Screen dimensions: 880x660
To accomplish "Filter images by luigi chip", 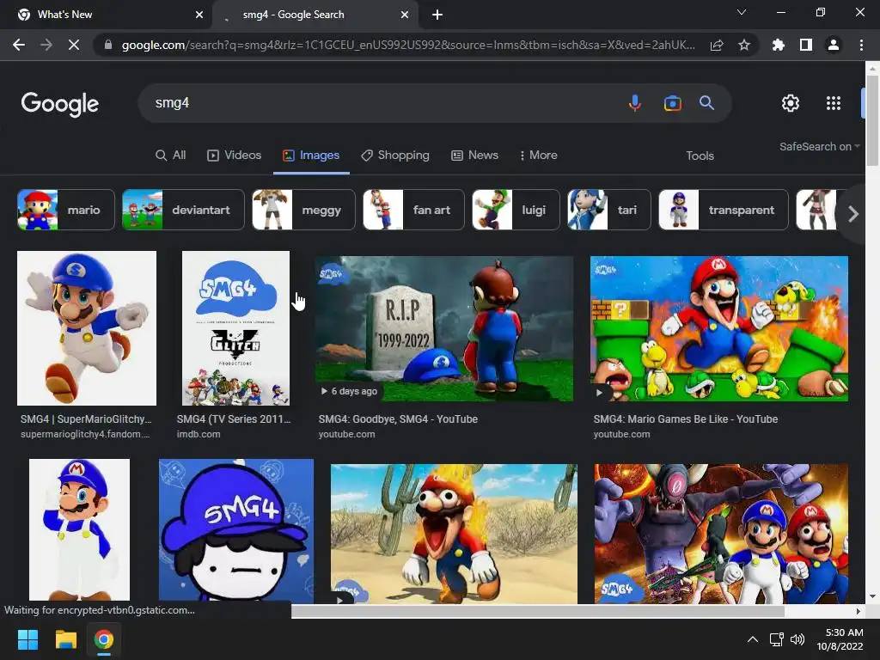I will pos(516,210).
